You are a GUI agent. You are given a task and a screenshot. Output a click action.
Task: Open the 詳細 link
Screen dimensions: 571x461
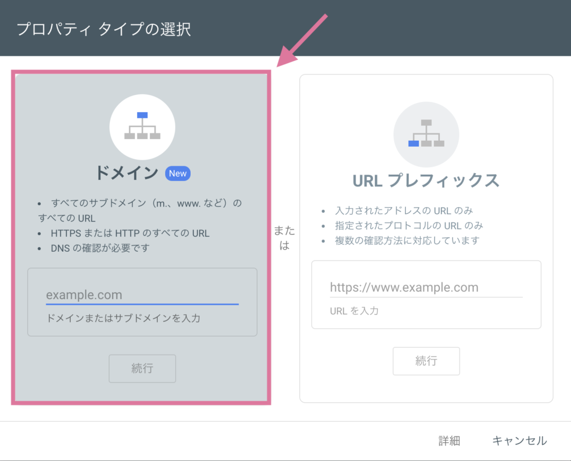449,441
